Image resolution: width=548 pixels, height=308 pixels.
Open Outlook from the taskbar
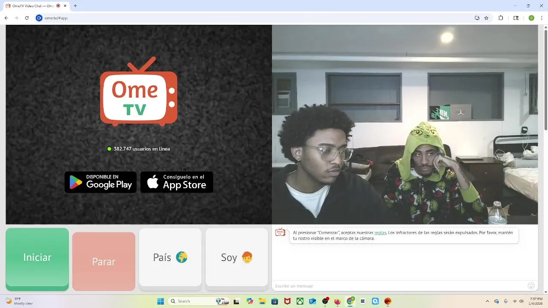[x=313, y=301]
